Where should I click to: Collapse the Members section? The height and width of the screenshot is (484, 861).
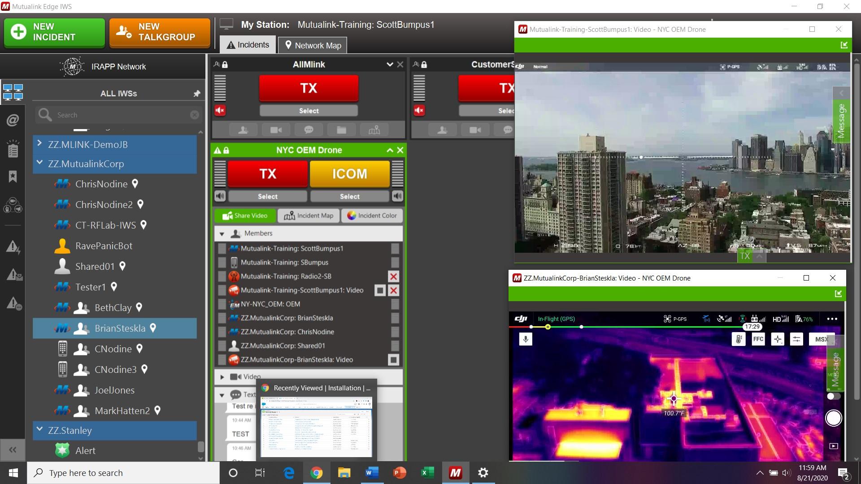coord(222,234)
